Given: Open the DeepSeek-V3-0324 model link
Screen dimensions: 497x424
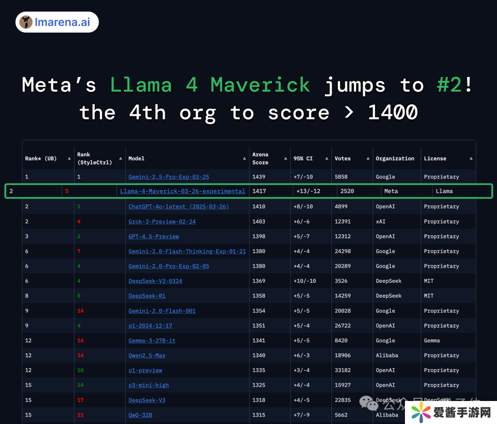Looking at the screenshot, I should 155,281.
